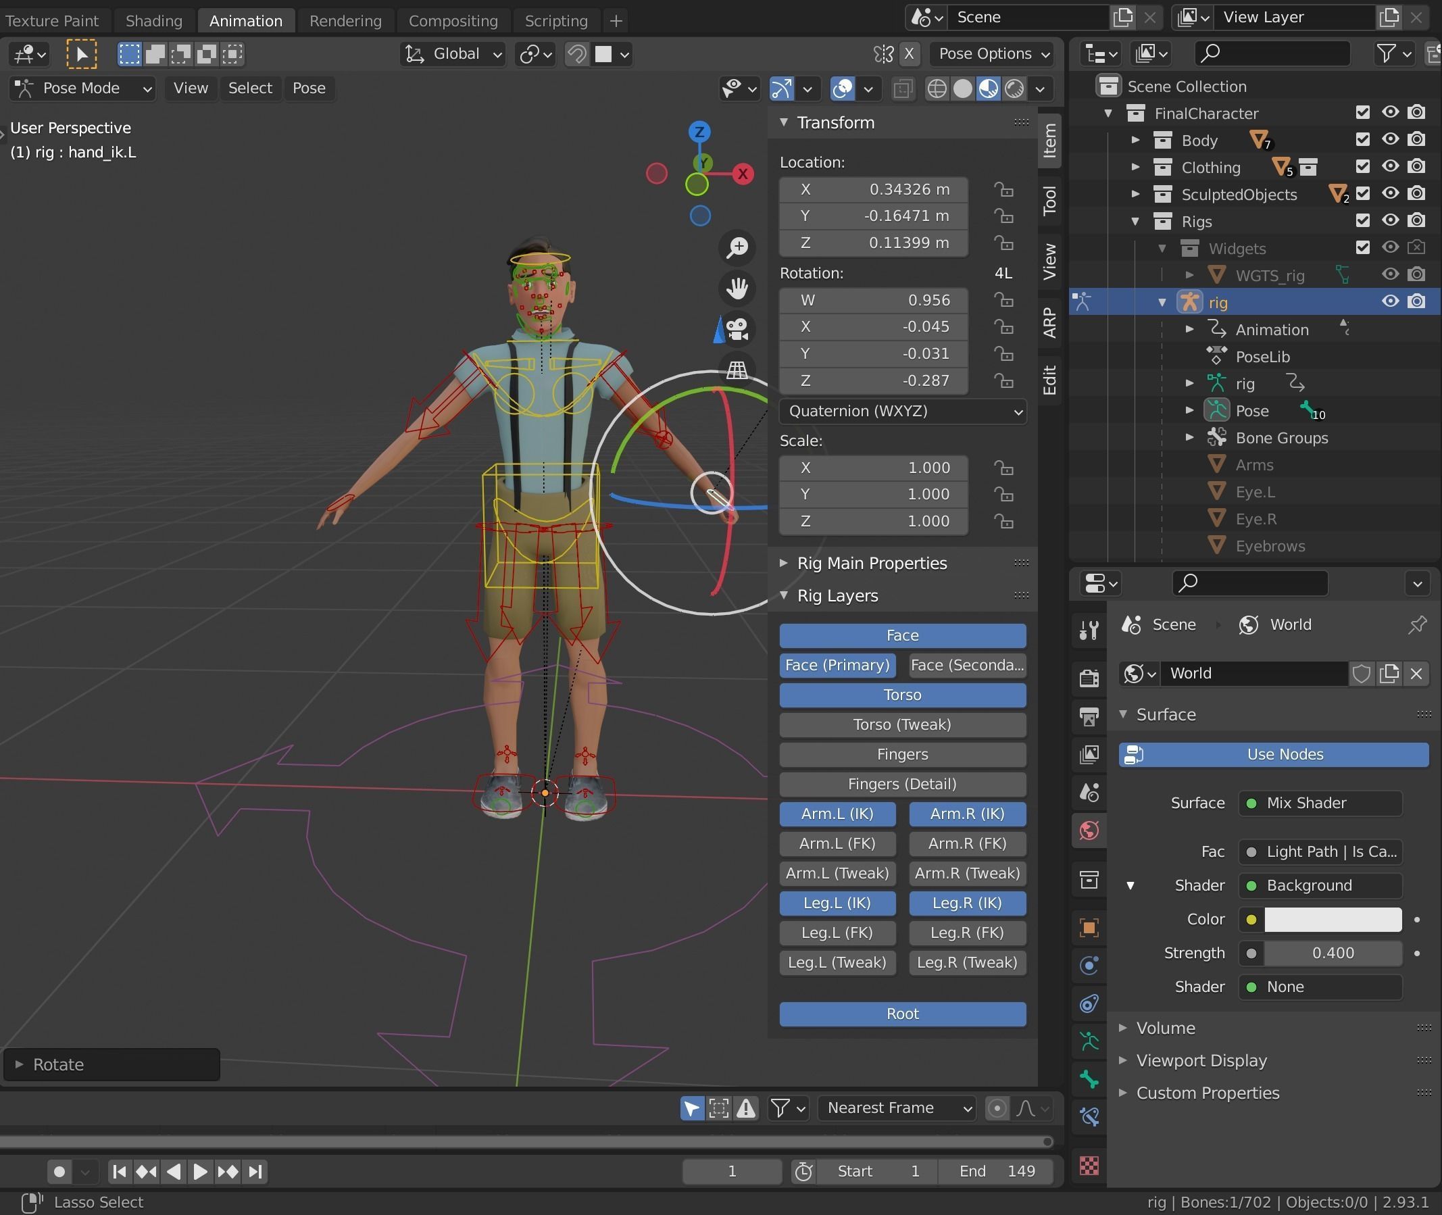Select rendered viewport shading
This screenshot has width=1442, height=1215.
coord(1014,89)
